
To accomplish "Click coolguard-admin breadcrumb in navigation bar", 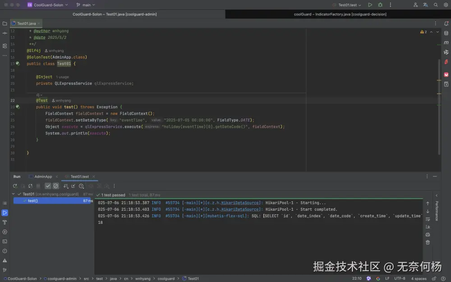I will click(x=62, y=278).
